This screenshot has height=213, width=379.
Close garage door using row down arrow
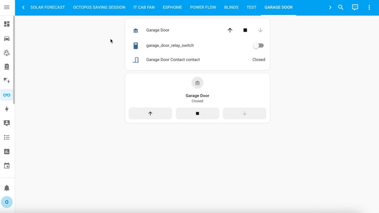pos(260,30)
